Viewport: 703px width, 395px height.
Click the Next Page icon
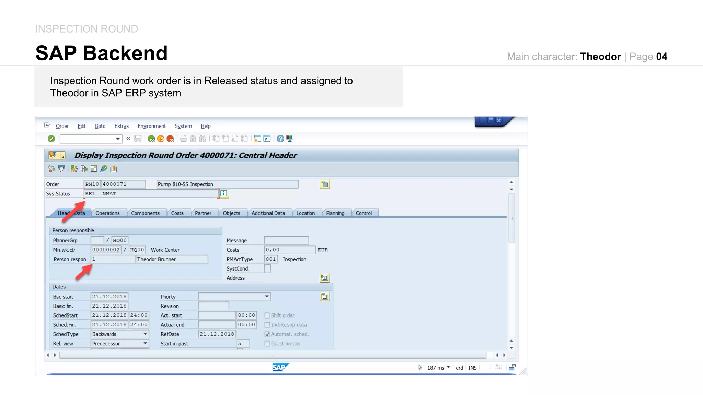tap(235, 139)
